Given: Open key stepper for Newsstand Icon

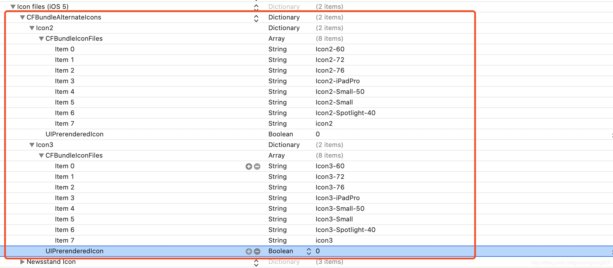Looking at the screenshot, I should tap(256, 263).
